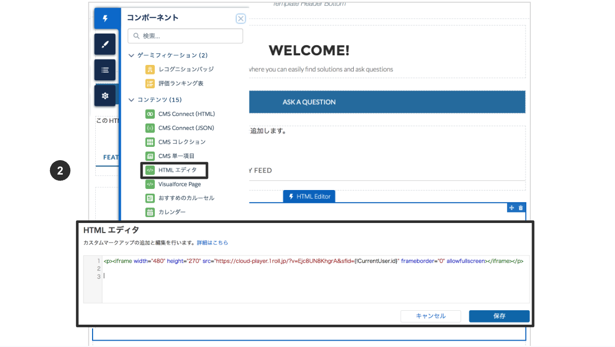Viewport: 615px width, 347px height.
Task: Click inside the component search field
Action: point(185,36)
